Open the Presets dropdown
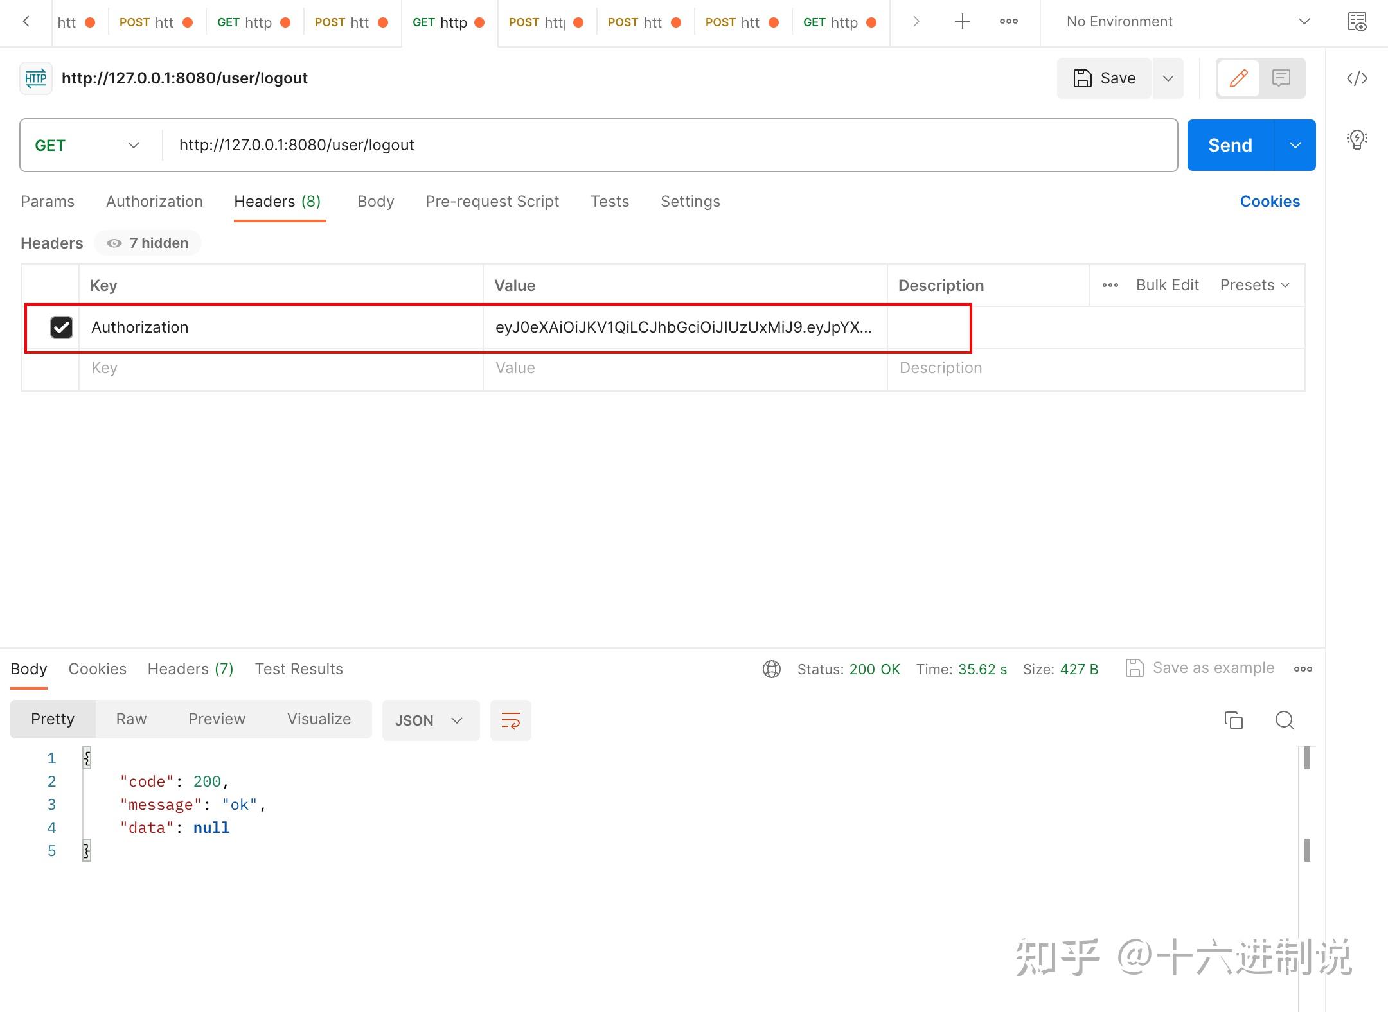Viewport: 1388px width, 1012px height. 1254,284
